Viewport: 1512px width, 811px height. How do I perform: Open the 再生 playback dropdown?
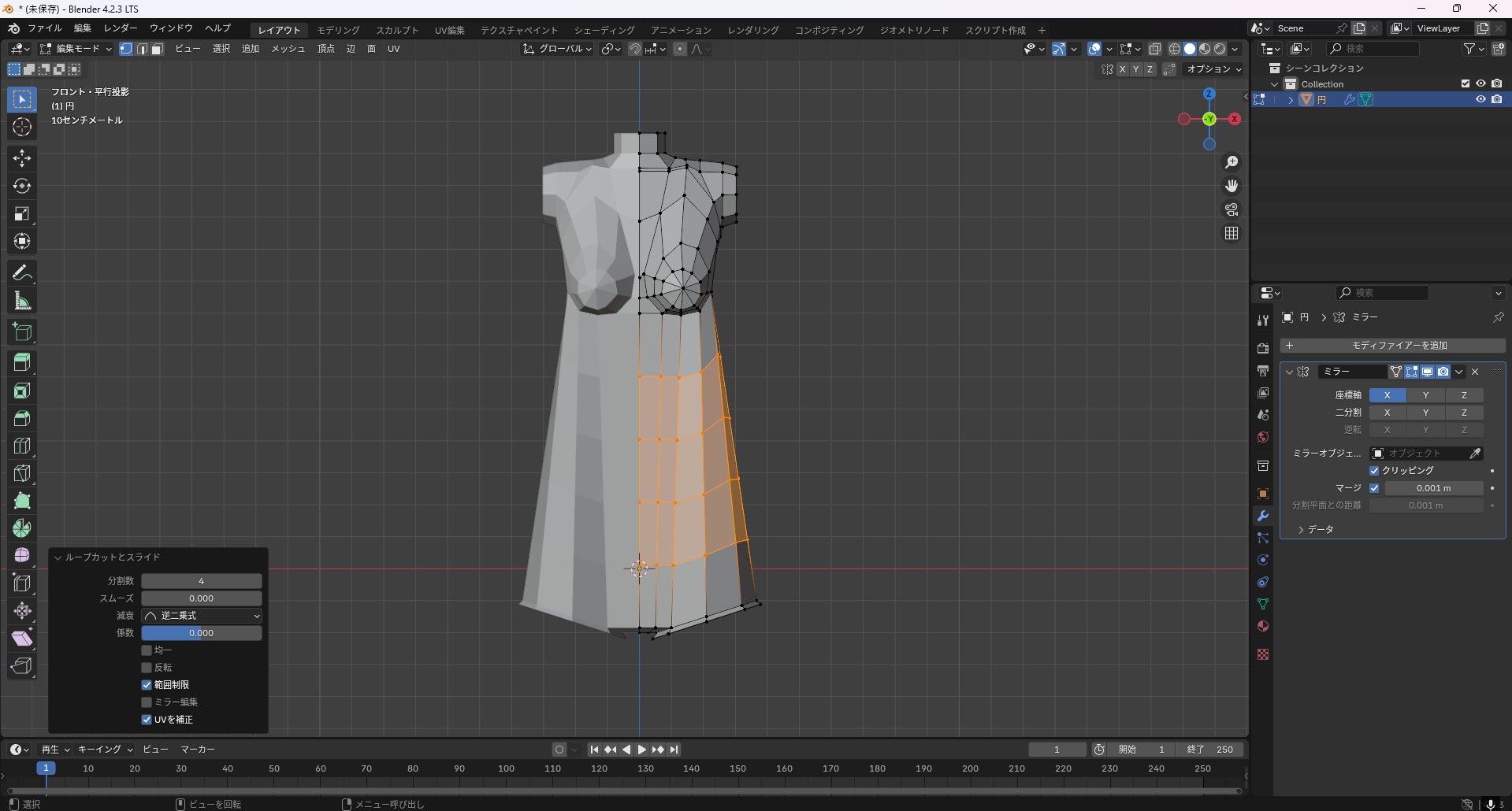(55, 750)
